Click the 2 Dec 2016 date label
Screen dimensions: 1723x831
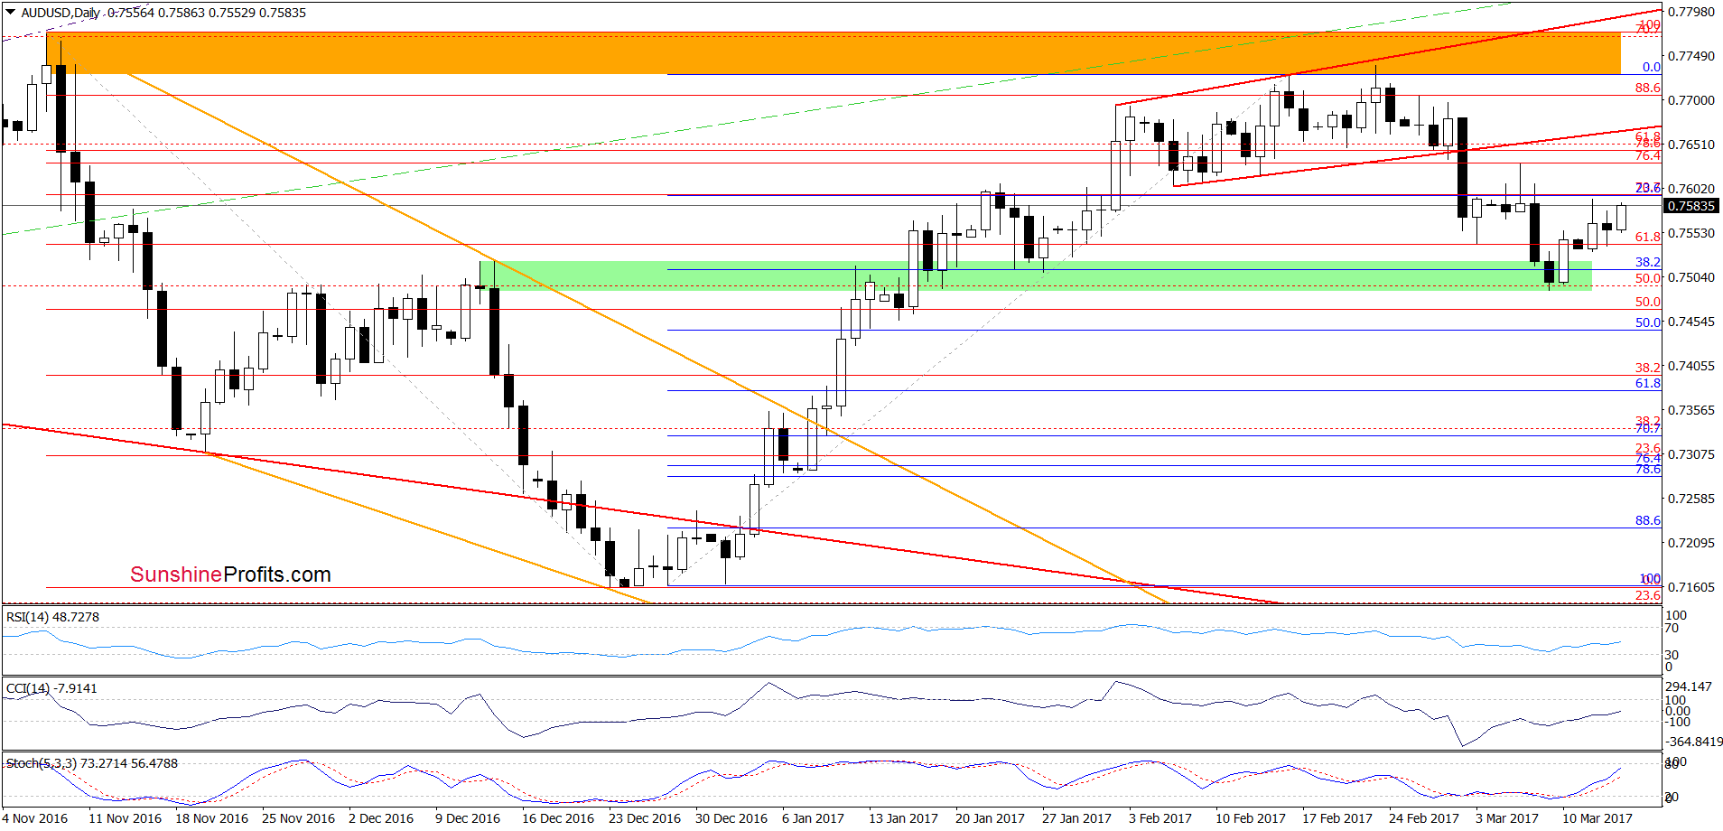point(381,818)
